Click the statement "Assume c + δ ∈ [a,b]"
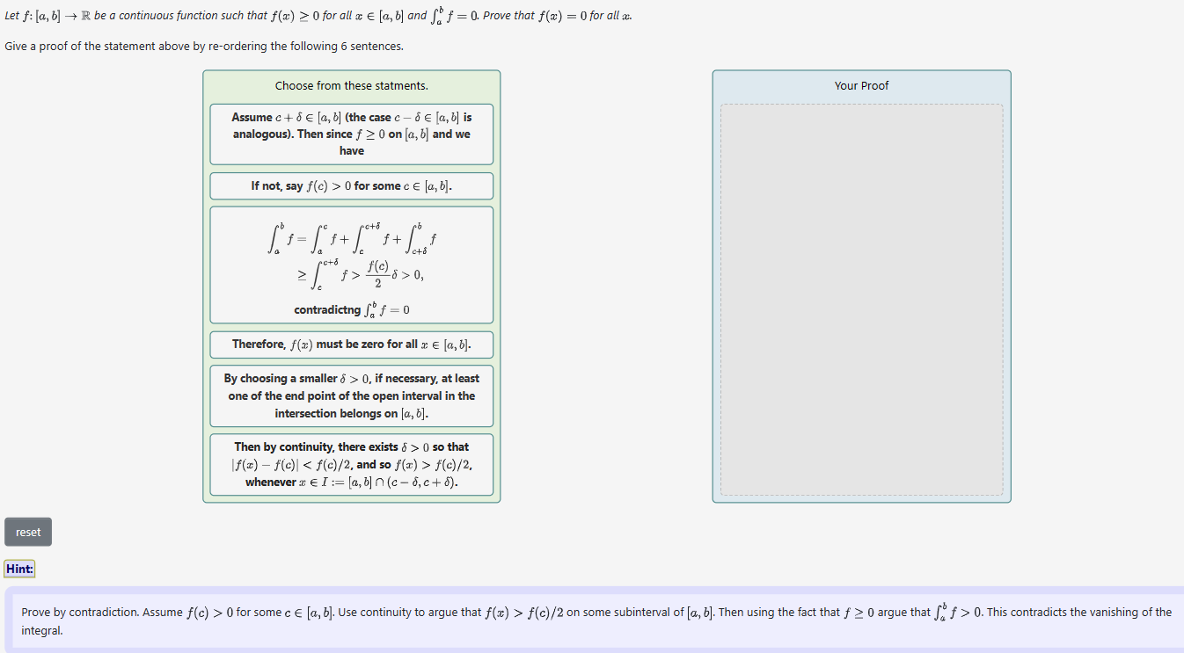This screenshot has width=1184, height=653. point(351,134)
